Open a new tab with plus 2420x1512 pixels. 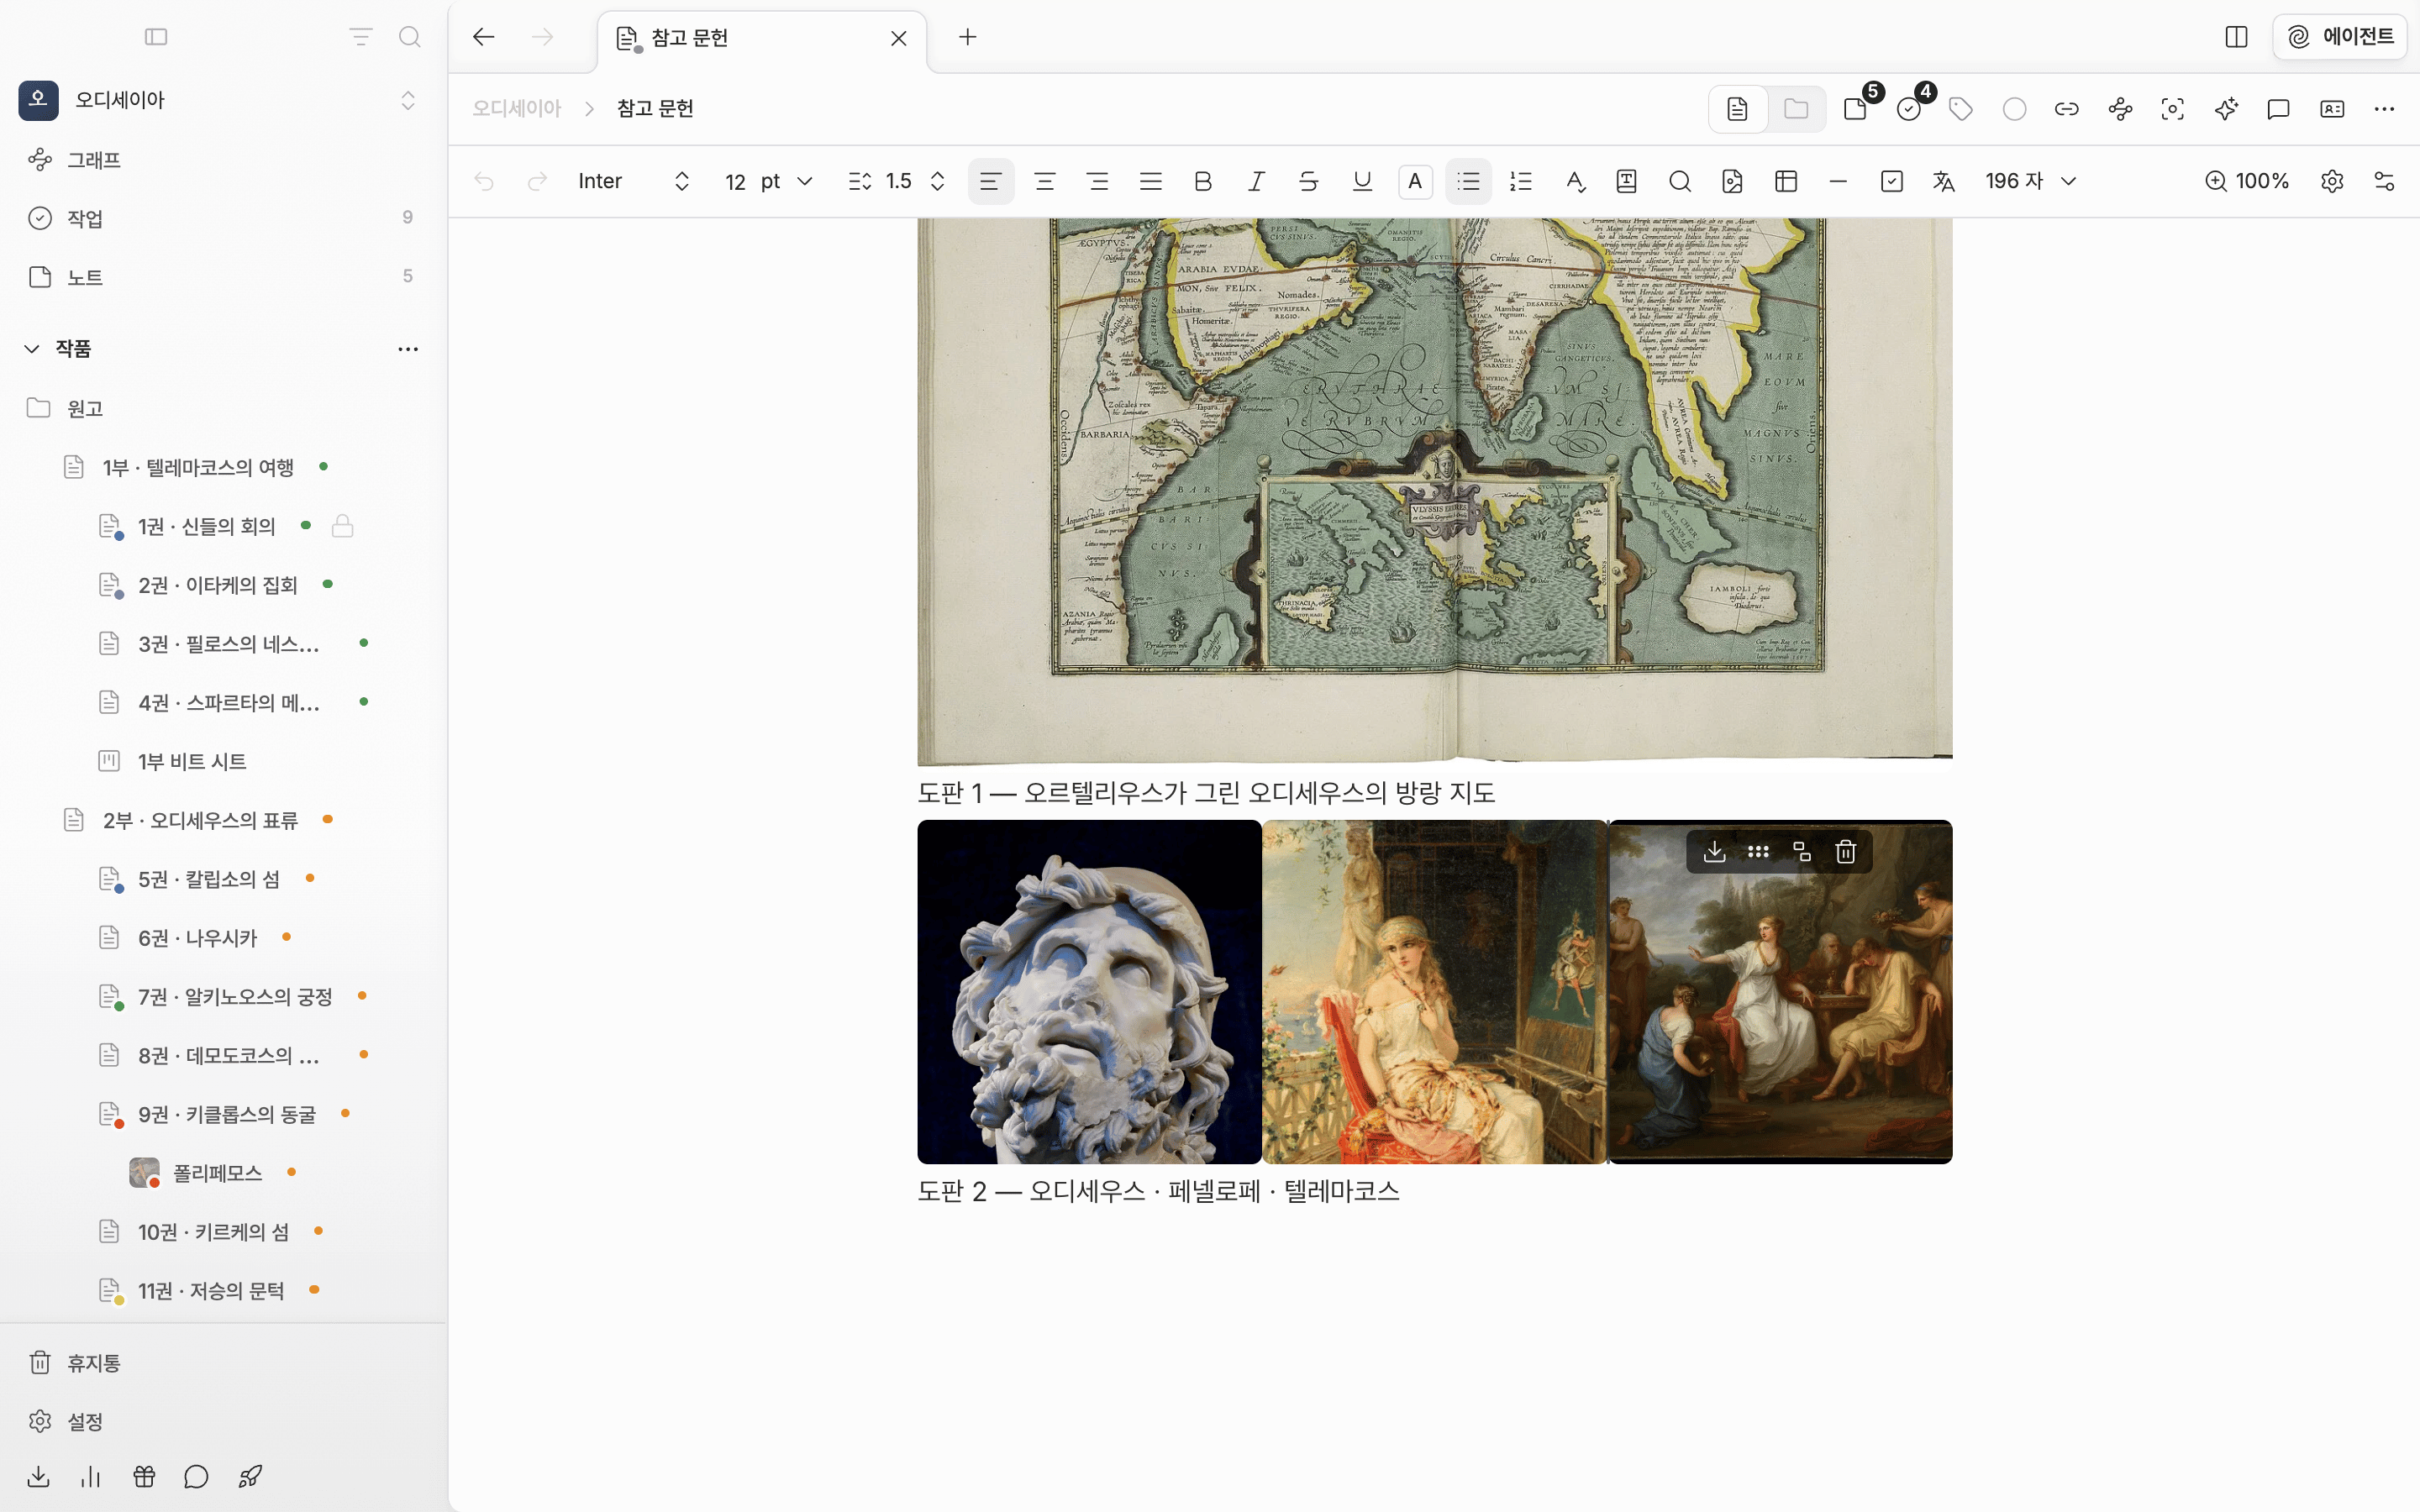(967, 37)
